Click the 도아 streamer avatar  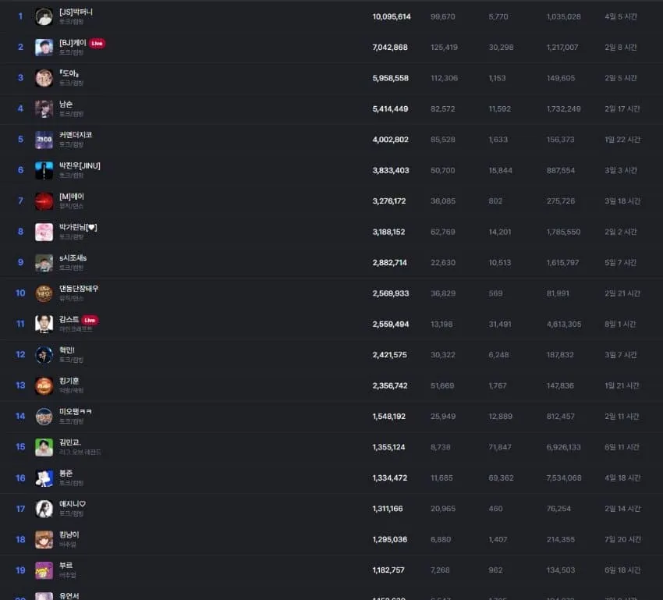(x=44, y=78)
